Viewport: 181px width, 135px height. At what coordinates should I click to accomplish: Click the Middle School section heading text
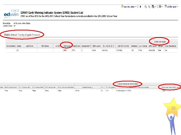point(22,35)
